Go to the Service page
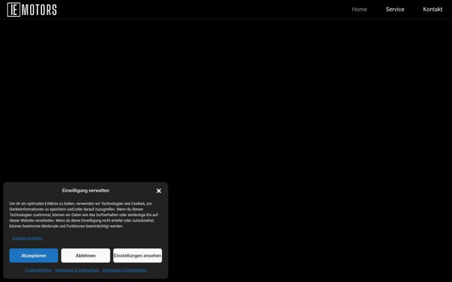Image resolution: width=452 pixels, height=282 pixels. [395, 9]
